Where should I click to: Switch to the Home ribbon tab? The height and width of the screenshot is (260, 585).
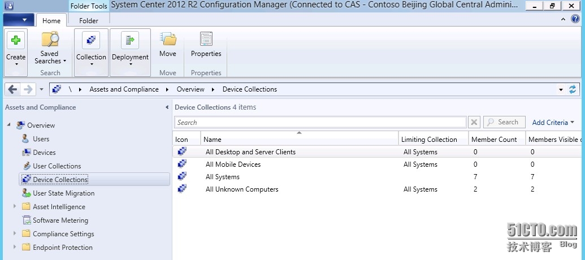point(51,20)
